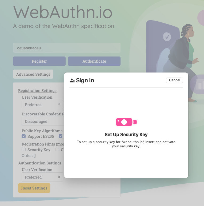Viewport: 204px width, 206px height.
Task: Click the Register button
Action: click(39, 61)
